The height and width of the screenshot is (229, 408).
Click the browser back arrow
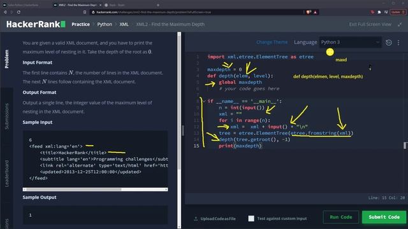coord(5,12)
